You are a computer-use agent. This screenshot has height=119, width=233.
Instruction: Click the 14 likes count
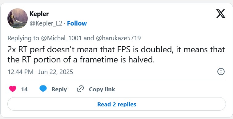click(x=24, y=89)
